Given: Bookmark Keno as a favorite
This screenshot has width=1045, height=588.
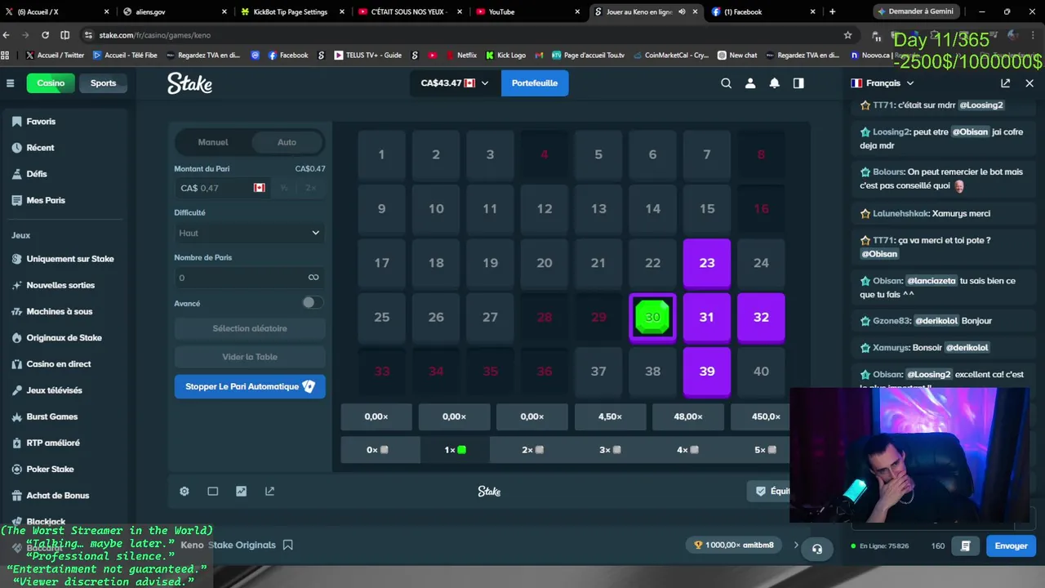Looking at the screenshot, I should point(287,545).
